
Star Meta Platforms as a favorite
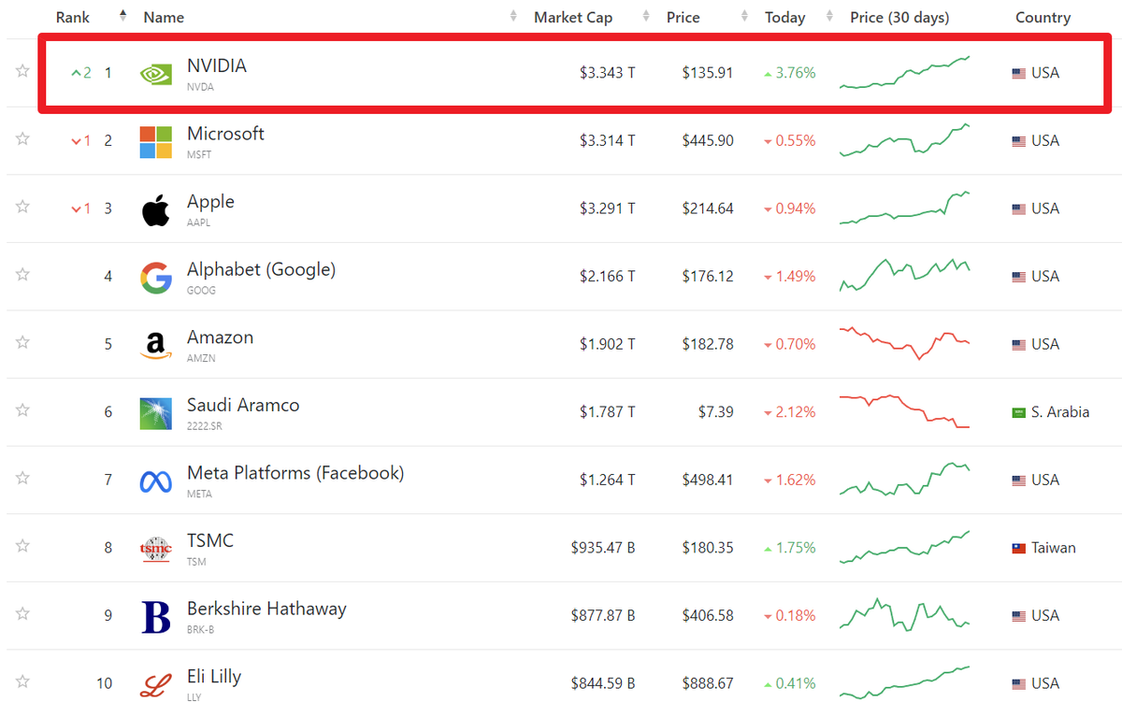(22, 479)
